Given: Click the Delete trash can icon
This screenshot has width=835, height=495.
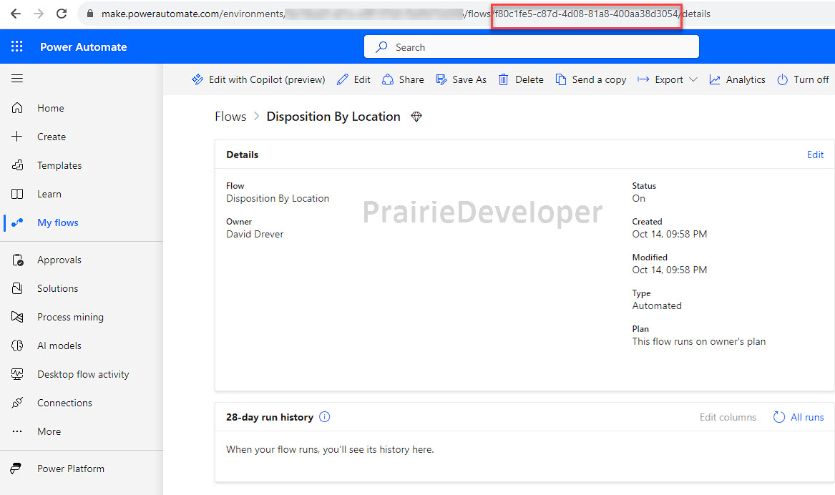Looking at the screenshot, I should [503, 79].
